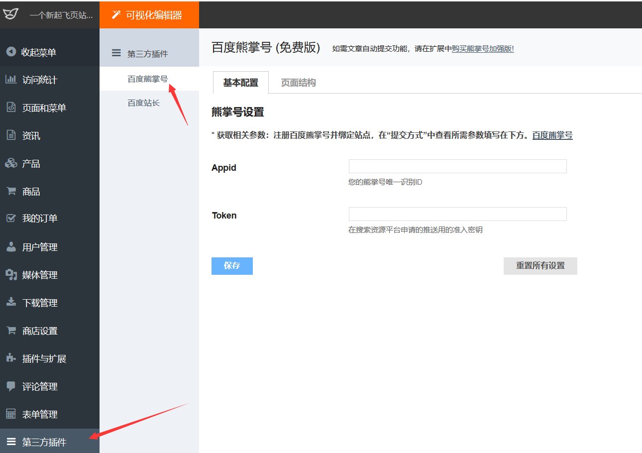Image resolution: width=642 pixels, height=453 pixels.
Task: Click the 重置所有设置 button
Action: point(540,266)
